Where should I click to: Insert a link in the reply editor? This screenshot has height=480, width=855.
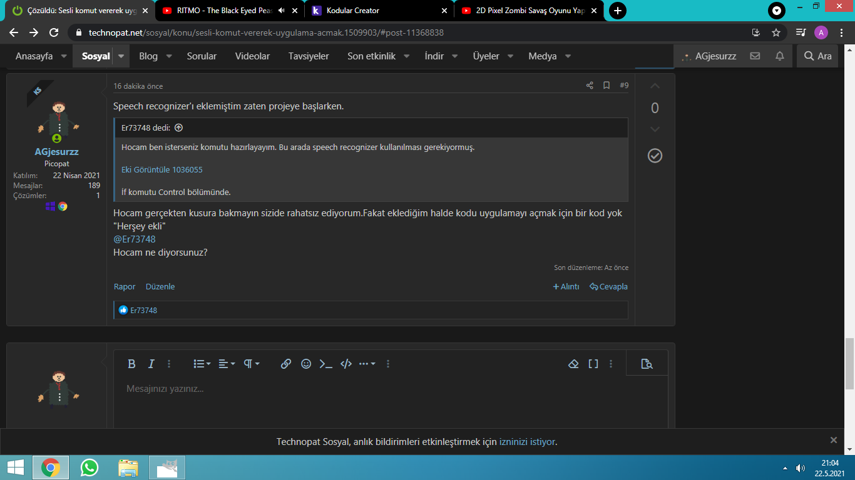pyautogui.click(x=286, y=364)
